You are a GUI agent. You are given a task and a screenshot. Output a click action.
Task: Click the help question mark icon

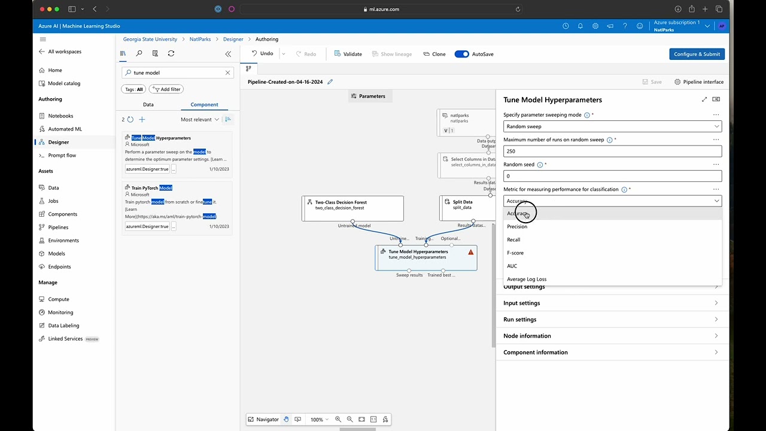tap(625, 26)
